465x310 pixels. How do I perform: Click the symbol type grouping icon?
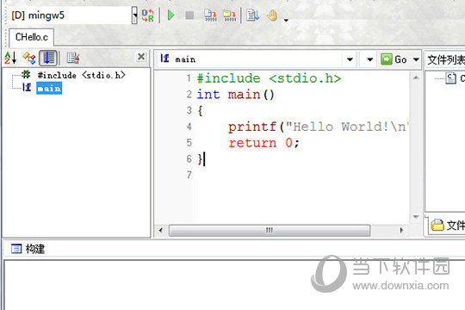point(29,58)
